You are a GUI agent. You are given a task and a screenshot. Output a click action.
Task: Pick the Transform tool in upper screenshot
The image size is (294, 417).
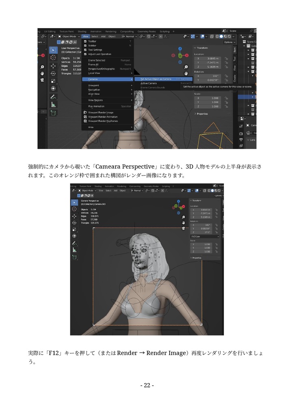pyautogui.click(x=53, y=88)
